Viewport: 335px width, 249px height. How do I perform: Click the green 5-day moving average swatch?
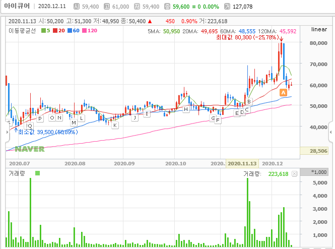tap(43, 31)
